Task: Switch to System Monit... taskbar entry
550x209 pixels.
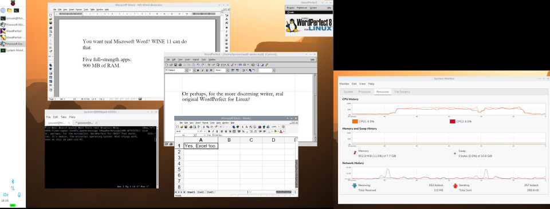Action: (13, 50)
